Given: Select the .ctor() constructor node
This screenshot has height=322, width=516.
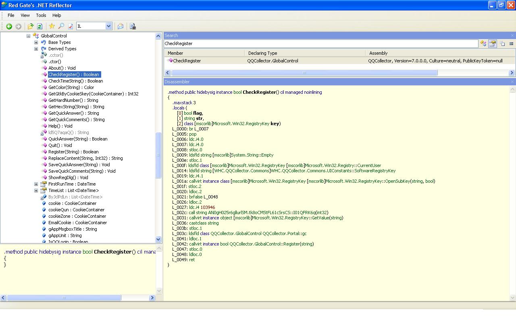Looking at the screenshot, I should (x=55, y=62).
